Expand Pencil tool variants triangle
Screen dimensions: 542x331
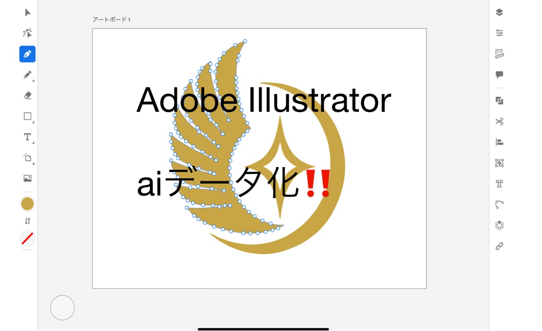click(x=33, y=80)
